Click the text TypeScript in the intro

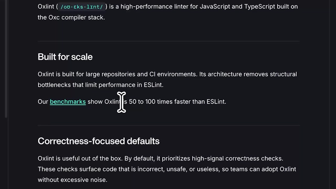coord(259,7)
